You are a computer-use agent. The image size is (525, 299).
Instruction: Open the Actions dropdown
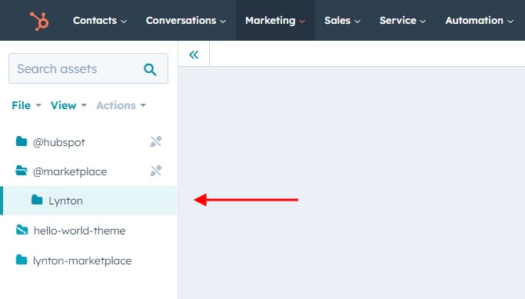click(121, 105)
